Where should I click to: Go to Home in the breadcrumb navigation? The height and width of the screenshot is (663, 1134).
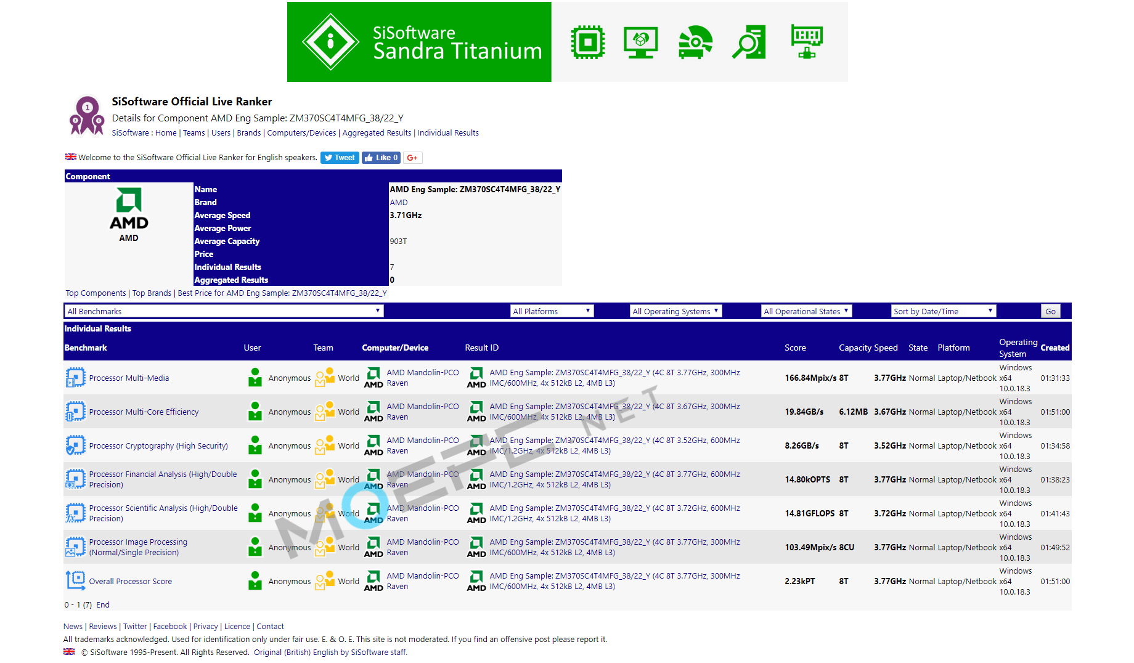point(166,132)
